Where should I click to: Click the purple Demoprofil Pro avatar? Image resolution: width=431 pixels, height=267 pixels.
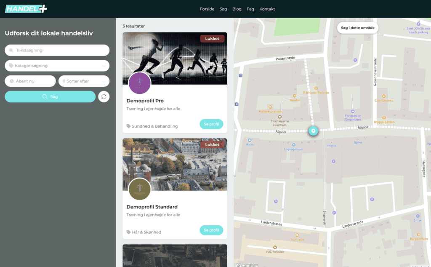coord(140,83)
